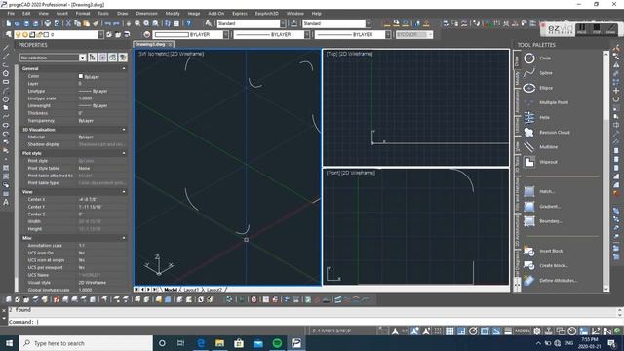This screenshot has width=624, height=351.
Task: Select the Multiple Point tool
Action: pos(546,102)
